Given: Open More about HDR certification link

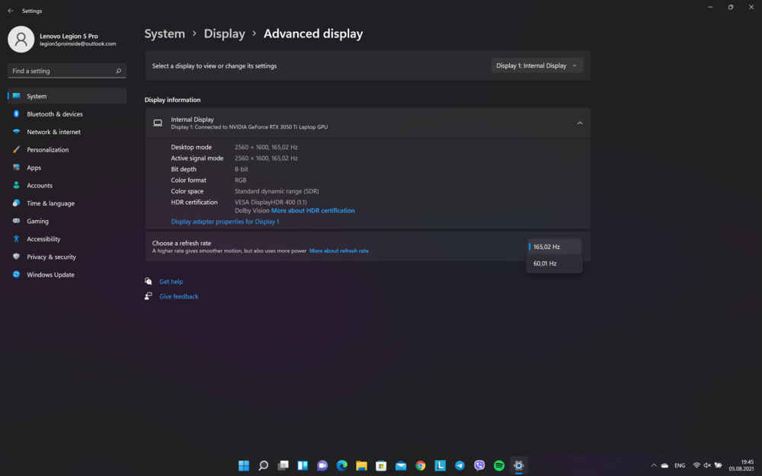Looking at the screenshot, I should 313,211.
